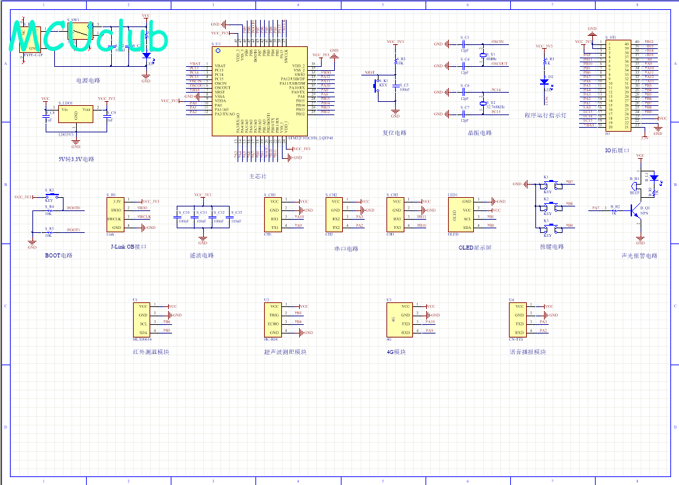The width and height of the screenshot is (679, 485).
Task: Click the 'IO拓展口' section label
Action: (x=617, y=150)
